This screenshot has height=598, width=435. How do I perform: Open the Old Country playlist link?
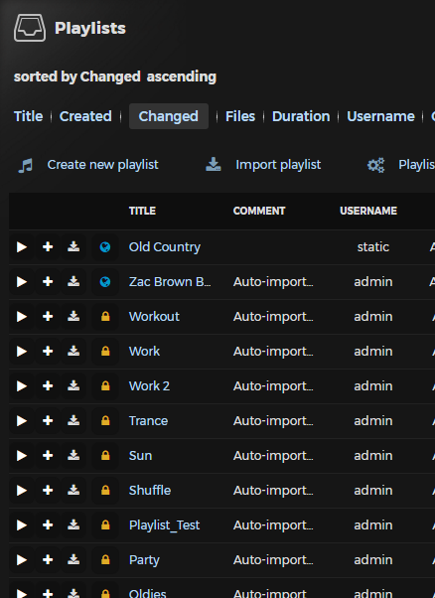(164, 247)
